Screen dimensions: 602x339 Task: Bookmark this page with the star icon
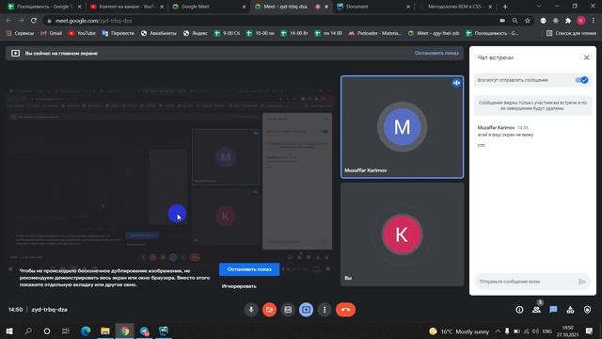(528, 21)
